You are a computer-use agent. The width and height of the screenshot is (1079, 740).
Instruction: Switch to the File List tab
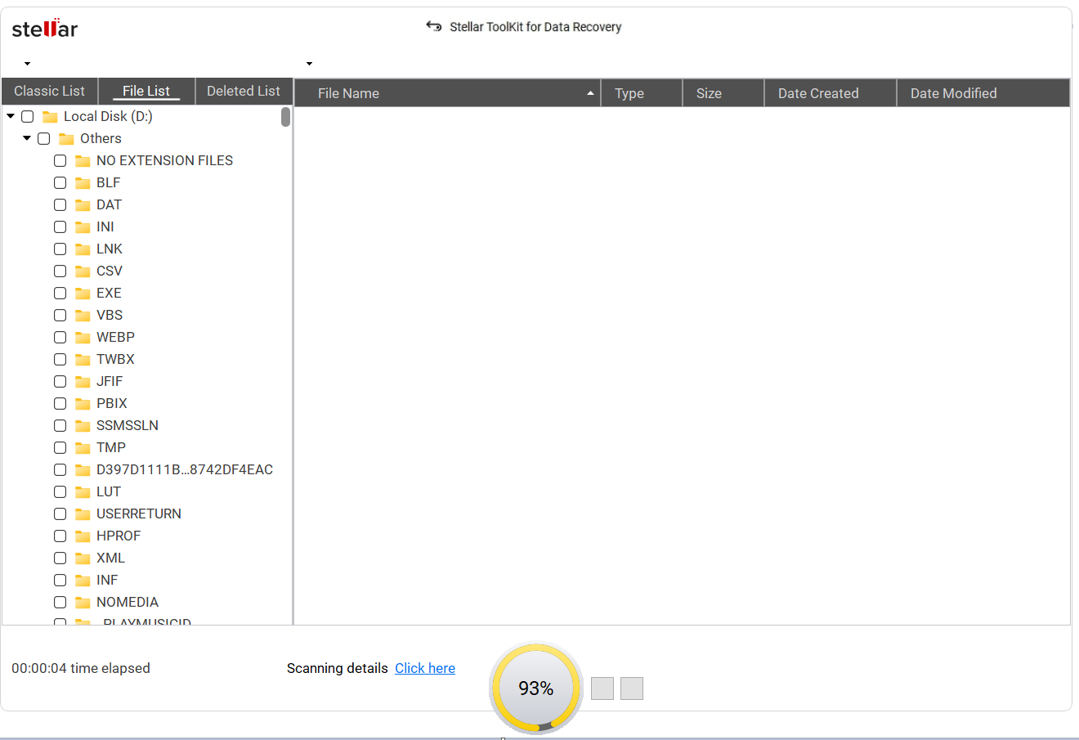[x=146, y=92]
